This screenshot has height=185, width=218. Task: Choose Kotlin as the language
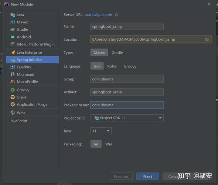112,66
